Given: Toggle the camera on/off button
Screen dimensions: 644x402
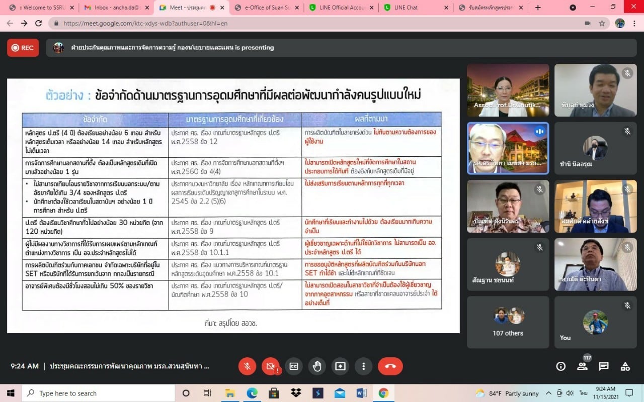Looking at the screenshot, I should pos(270,366).
